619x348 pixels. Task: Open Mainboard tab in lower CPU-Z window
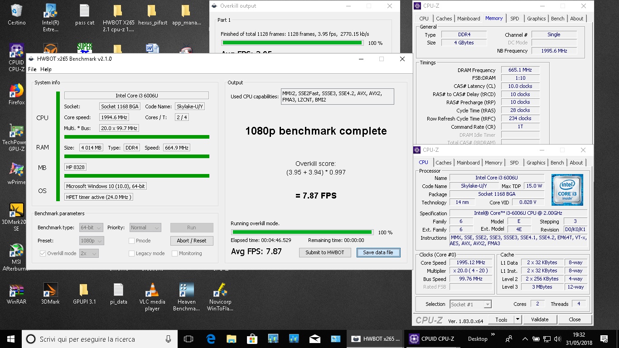(468, 163)
